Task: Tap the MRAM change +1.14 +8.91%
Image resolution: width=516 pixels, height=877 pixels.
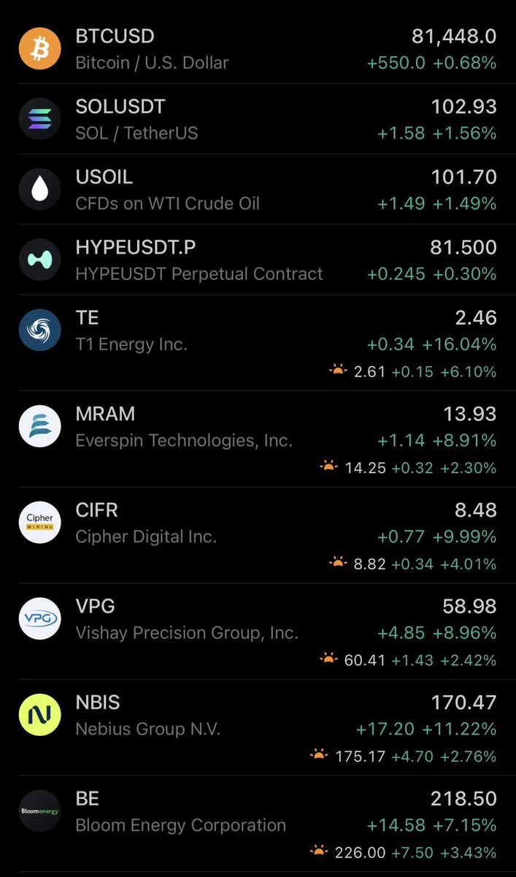Action: (x=436, y=441)
